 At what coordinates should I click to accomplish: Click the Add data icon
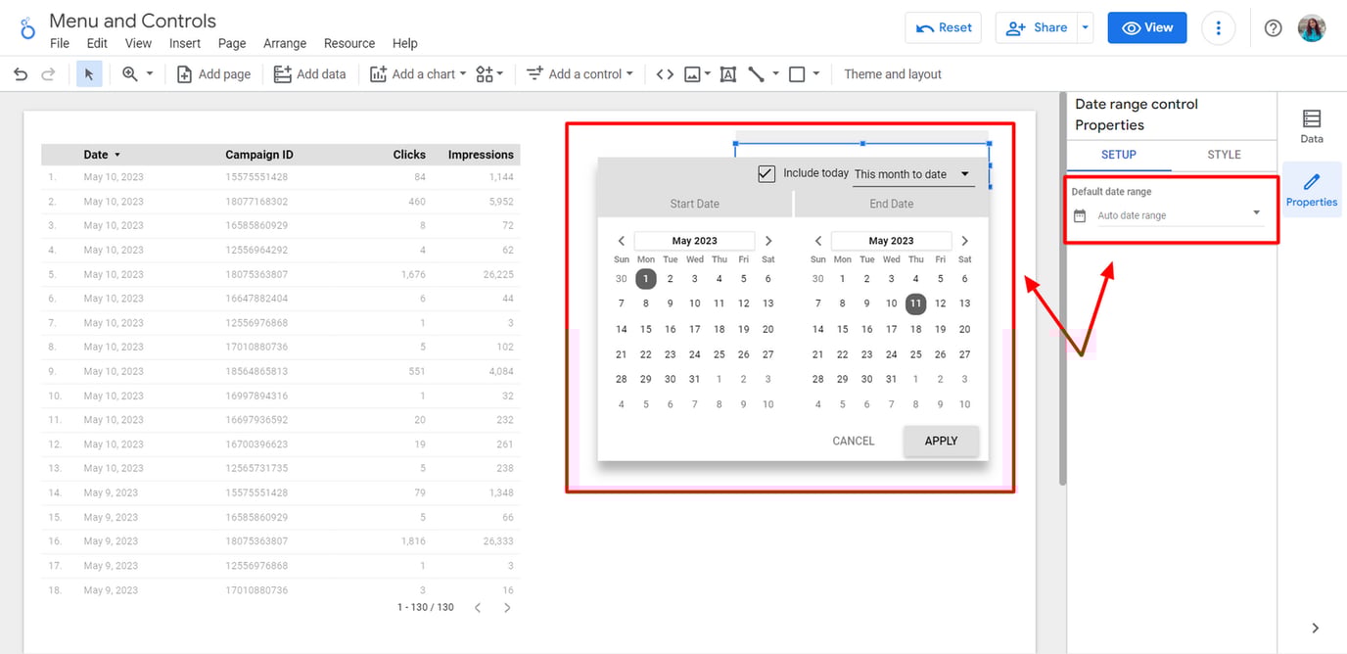[x=309, y=73]
